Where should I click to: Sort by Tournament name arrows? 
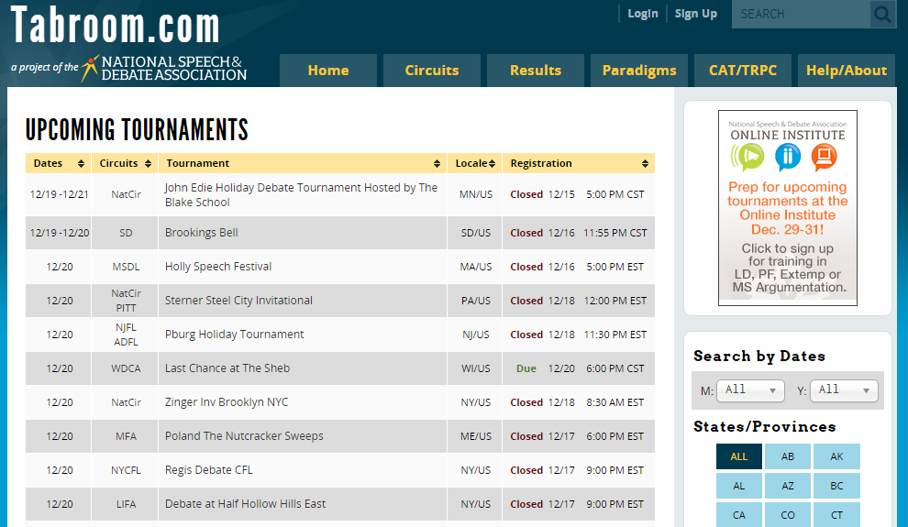(438, 164)
